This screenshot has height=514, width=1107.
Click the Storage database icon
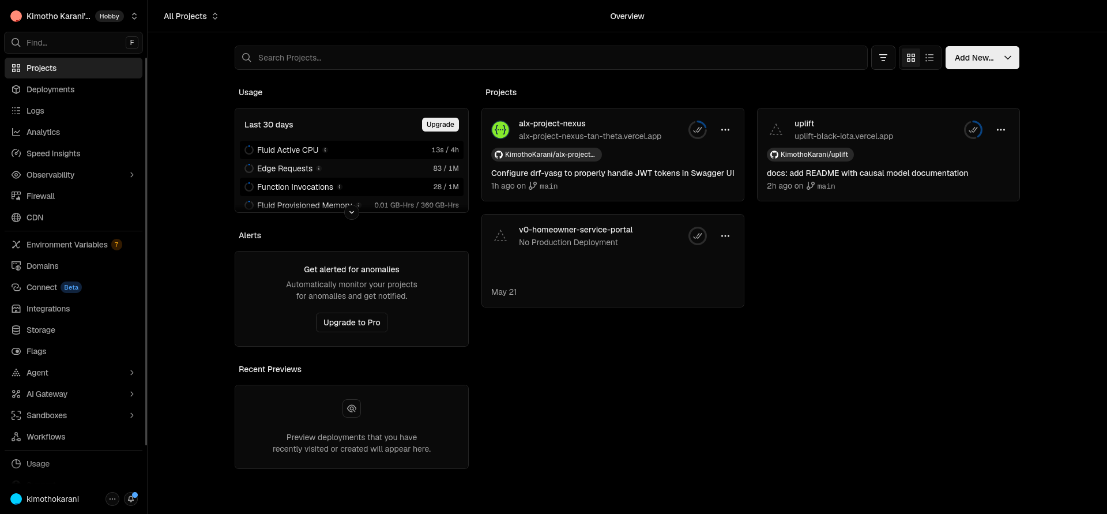tap(16, 330)
